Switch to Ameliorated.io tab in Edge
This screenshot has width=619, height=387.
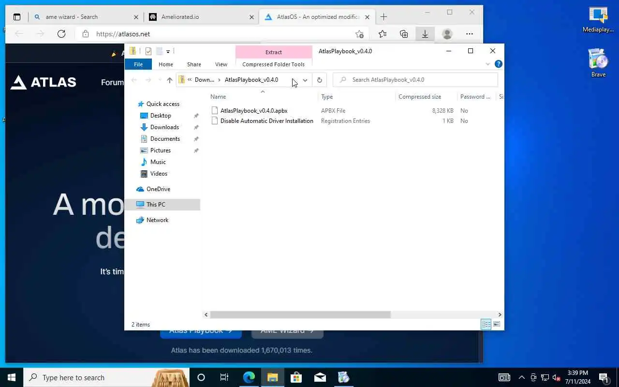(202, 17)
